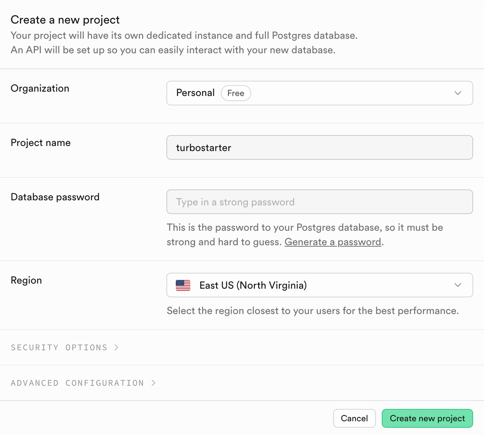Click the Generate a password link
484x435 pixels.
[x=332, y=242]
